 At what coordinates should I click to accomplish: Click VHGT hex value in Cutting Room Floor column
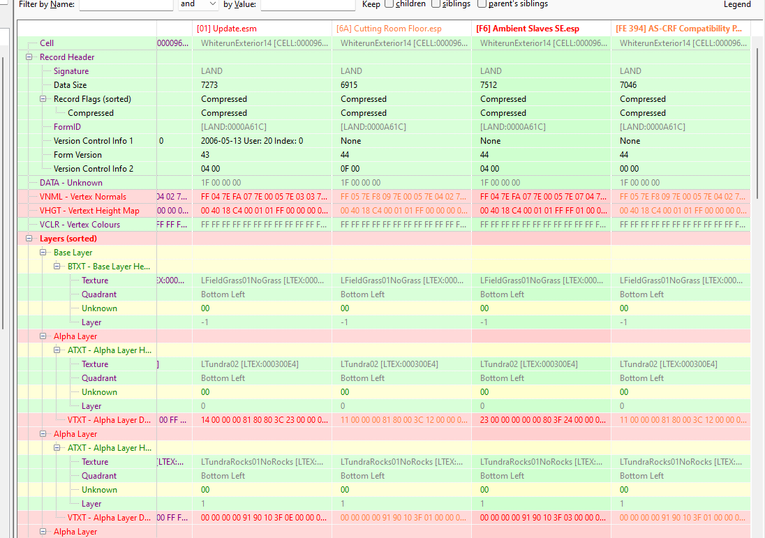point(404,211)
